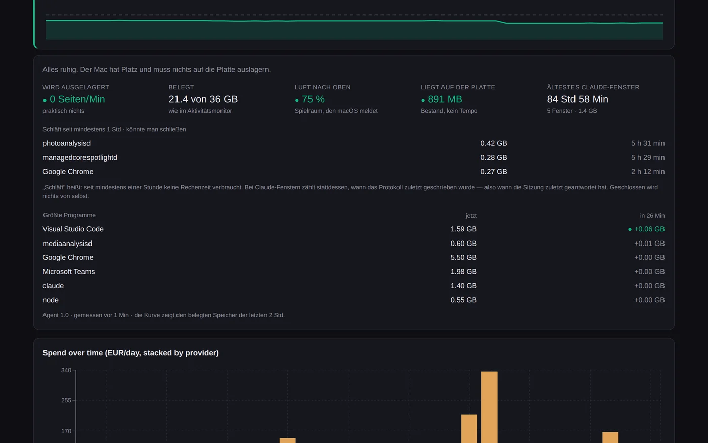
Task: Click the green dot before +0.06 GB
Action: click(x=630, y=229)
